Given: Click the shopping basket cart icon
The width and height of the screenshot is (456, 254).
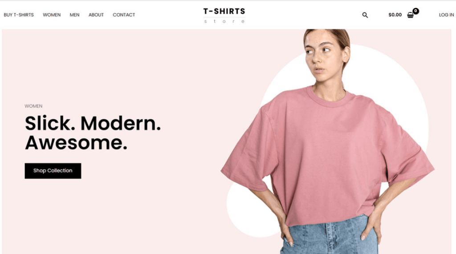Looking at the screenshot, I should coord(410,15).
